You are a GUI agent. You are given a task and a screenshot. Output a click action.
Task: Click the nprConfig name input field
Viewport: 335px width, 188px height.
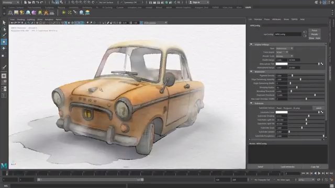(288, 34)
